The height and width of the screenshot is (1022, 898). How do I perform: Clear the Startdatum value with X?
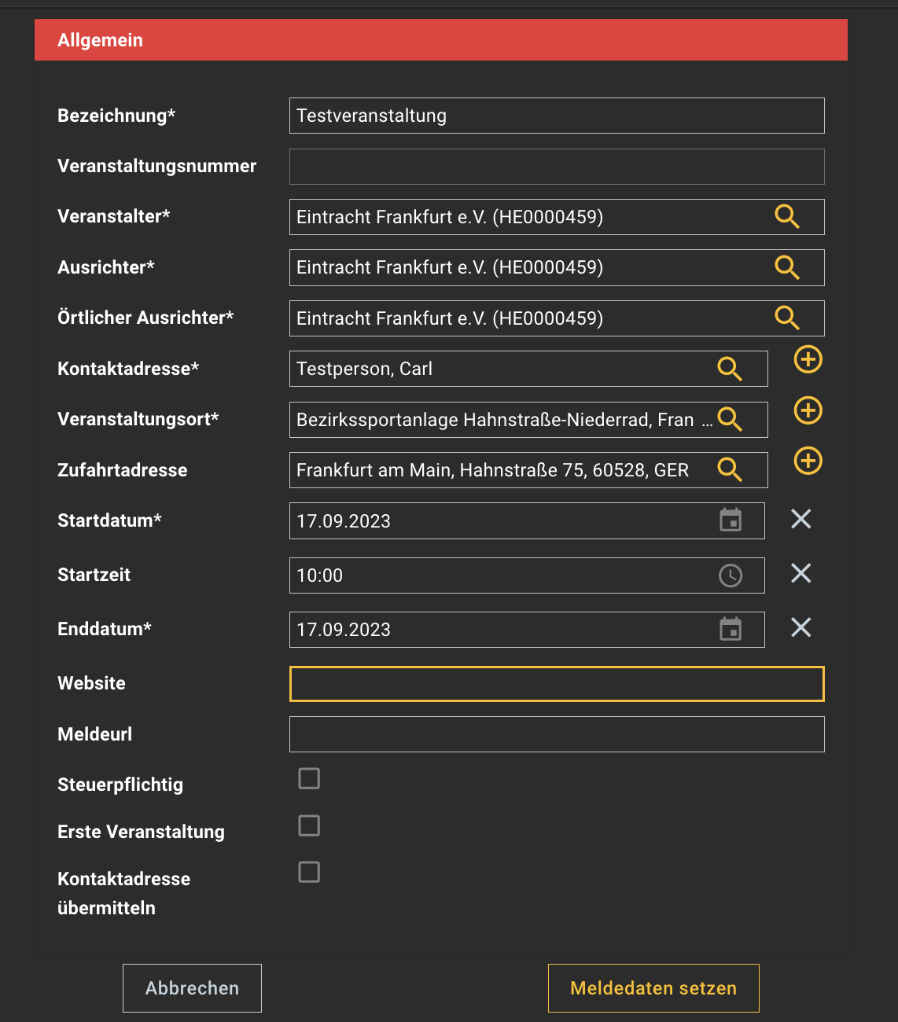click(800, 519)
